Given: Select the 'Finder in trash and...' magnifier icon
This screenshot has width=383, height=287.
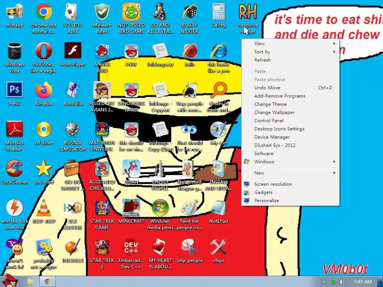Looking at the screenshot, I should (x=218, y=90).
